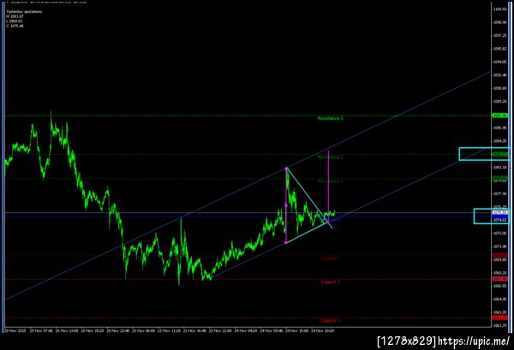Click the Resistance 2 level label
This screenshot has width=514, height=350.
pos(330,157)
